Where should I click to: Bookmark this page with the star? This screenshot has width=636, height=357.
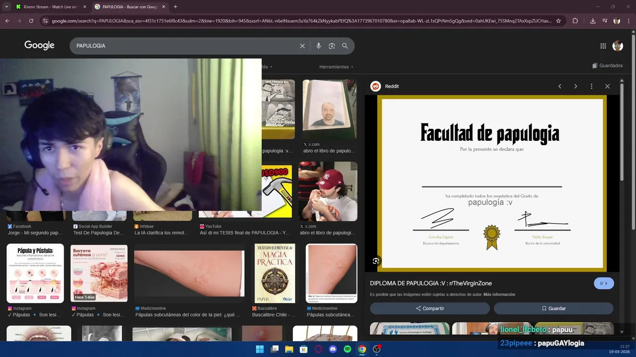558,21
